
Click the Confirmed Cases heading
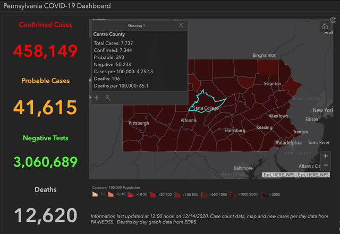45,25
